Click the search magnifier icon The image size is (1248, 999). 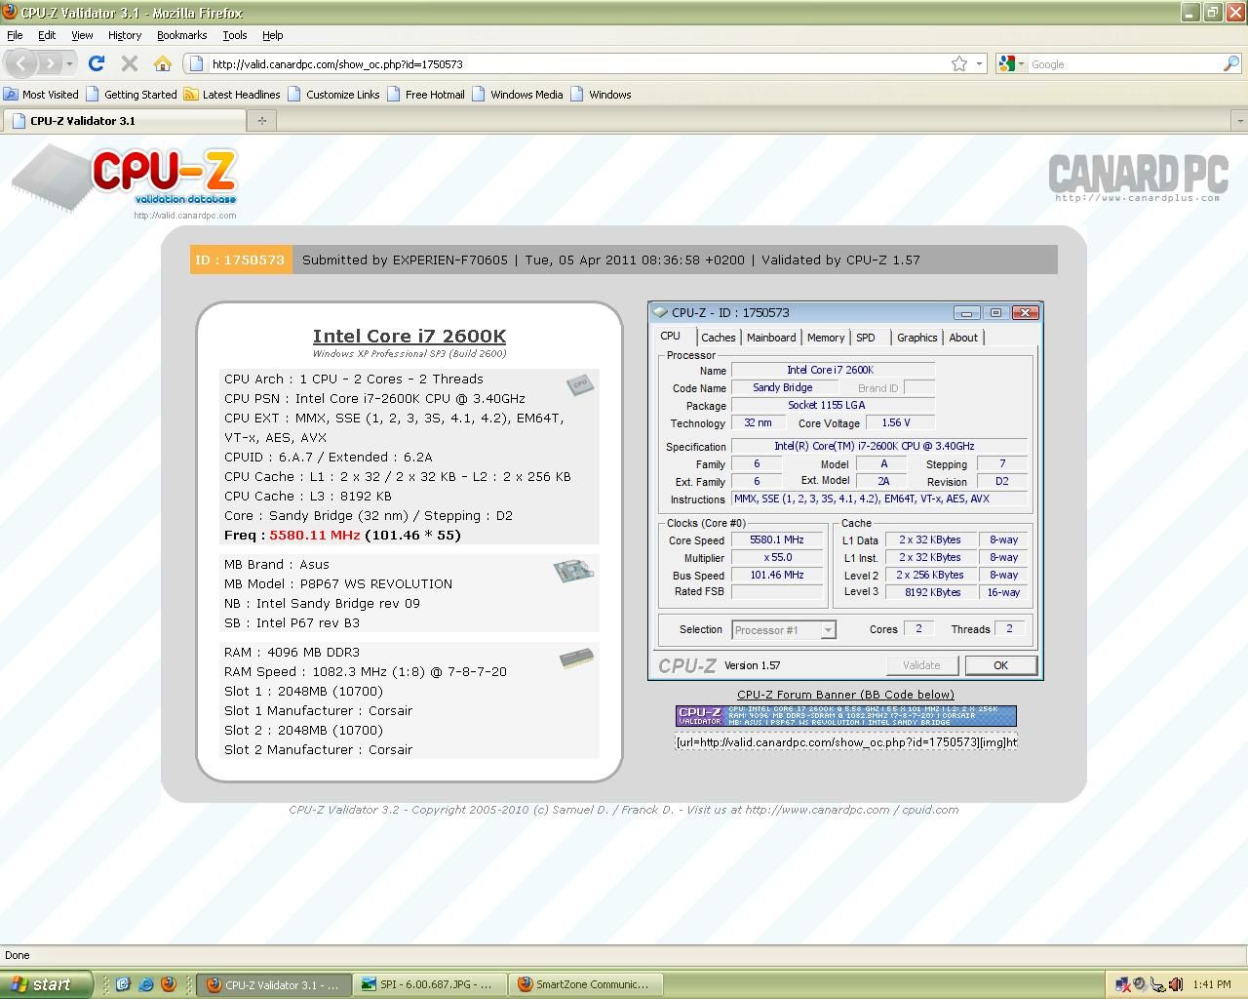coord(1230,64)
